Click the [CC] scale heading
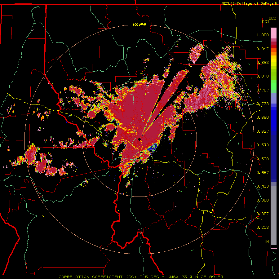This screenshot has width=279, height=279. (265, 21)
